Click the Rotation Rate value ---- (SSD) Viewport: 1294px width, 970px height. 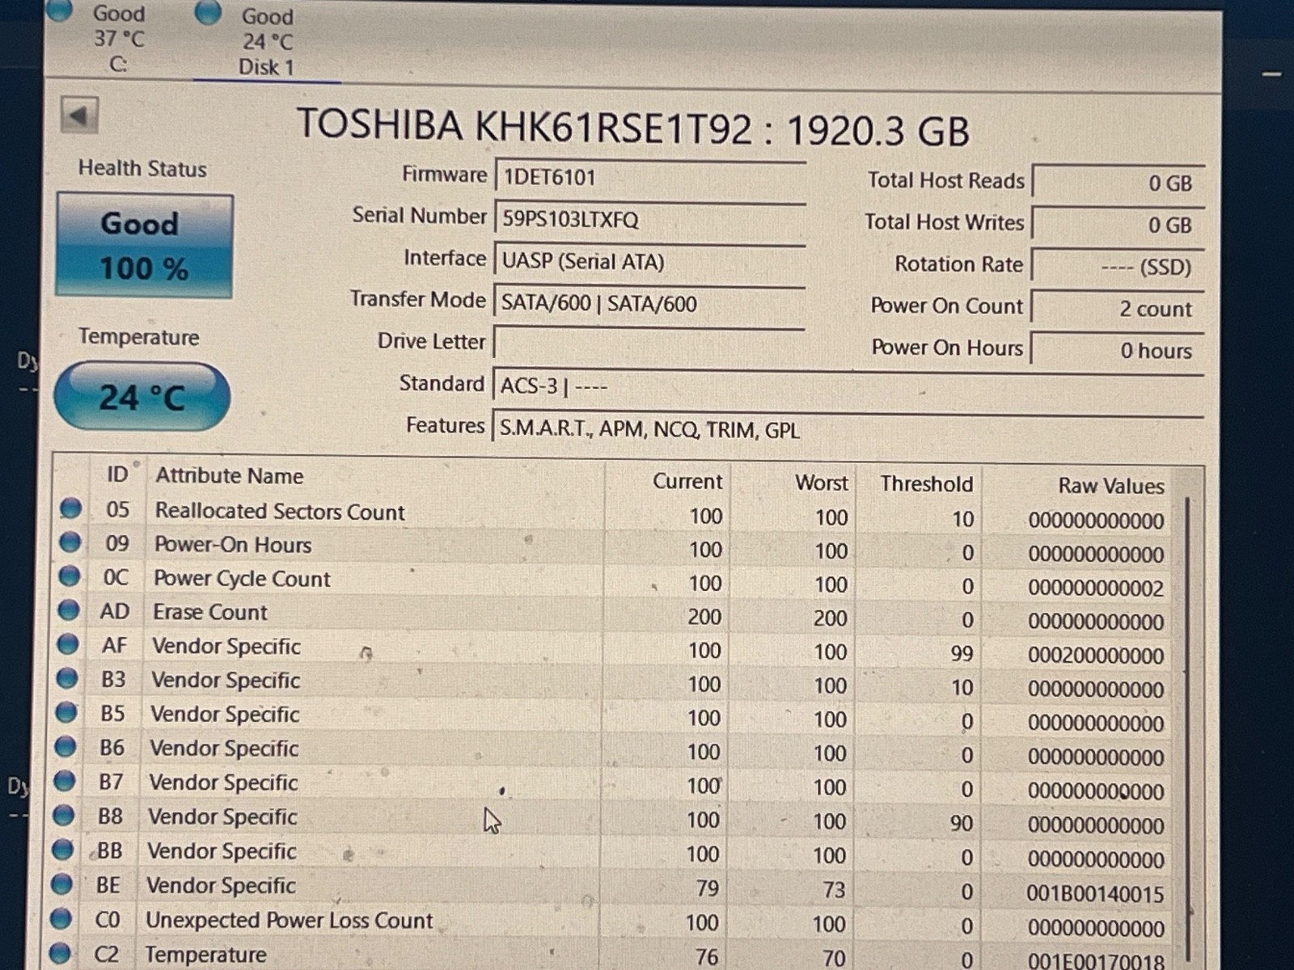1118,267
